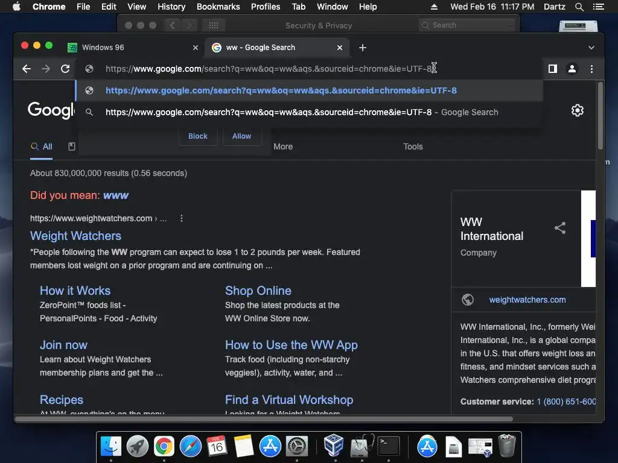
Task: Click globe icon beside weightwatchers.com in panel
Action: point(468,300)
